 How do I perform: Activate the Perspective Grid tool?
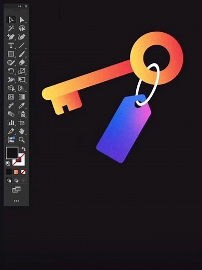coord(22,88)
